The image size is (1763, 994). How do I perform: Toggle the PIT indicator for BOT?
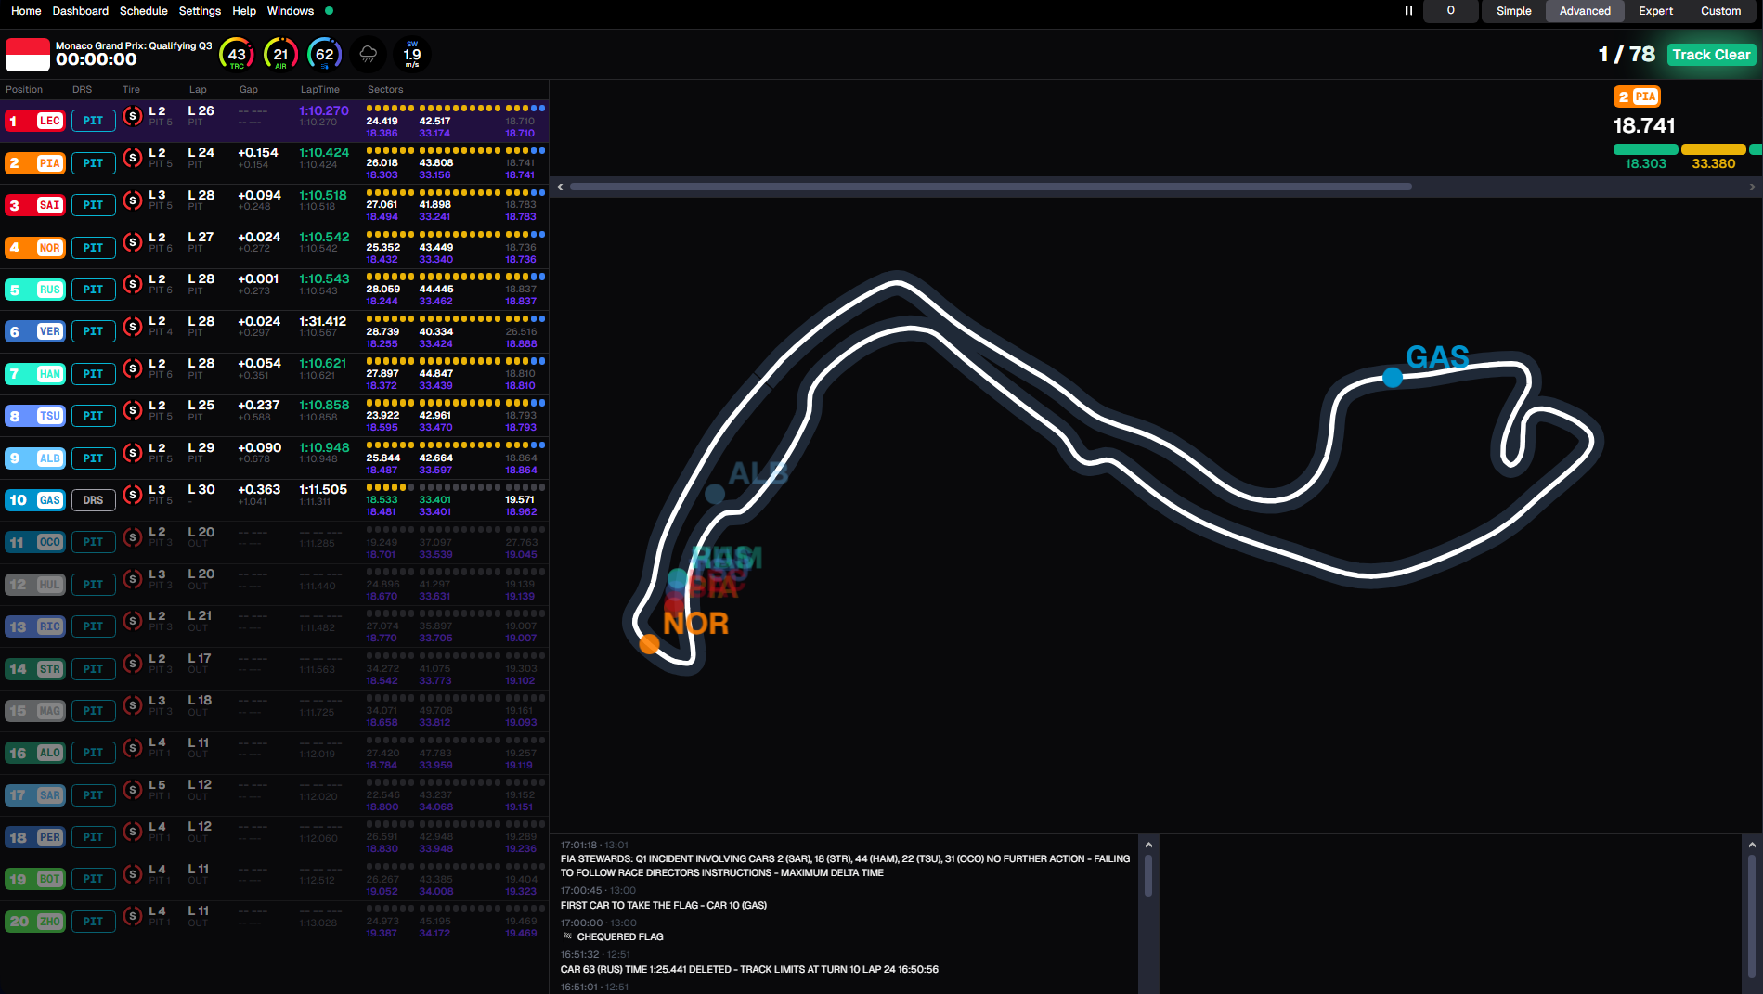[x=93, y=879]
